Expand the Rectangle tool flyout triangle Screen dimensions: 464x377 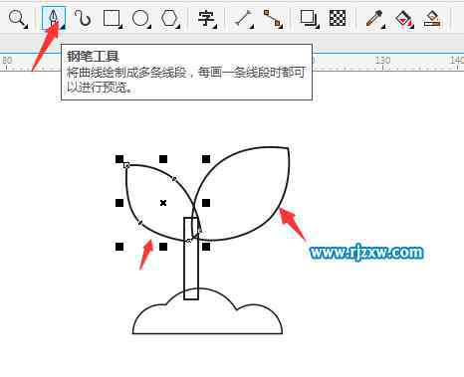[x=119, y=26]
